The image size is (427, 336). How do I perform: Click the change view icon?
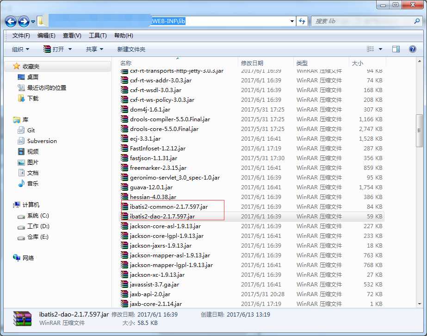pos(370,49)
